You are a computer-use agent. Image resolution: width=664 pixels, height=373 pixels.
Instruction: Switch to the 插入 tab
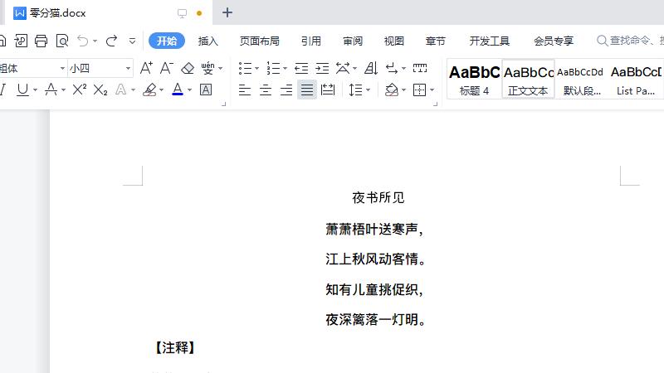[x=208, y=41]
